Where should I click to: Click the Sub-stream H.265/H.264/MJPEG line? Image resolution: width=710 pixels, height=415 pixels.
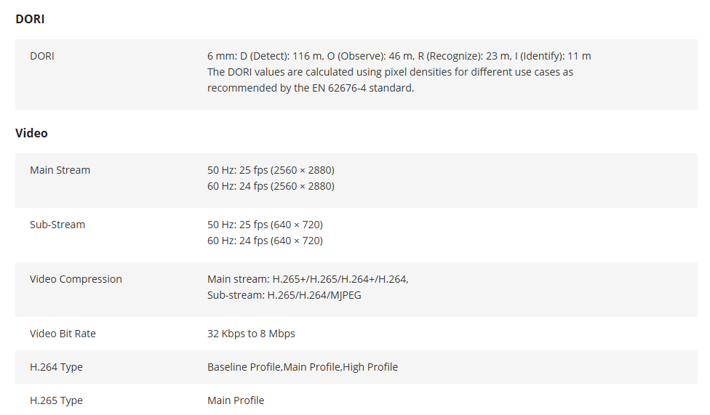(x=284, y=295)
